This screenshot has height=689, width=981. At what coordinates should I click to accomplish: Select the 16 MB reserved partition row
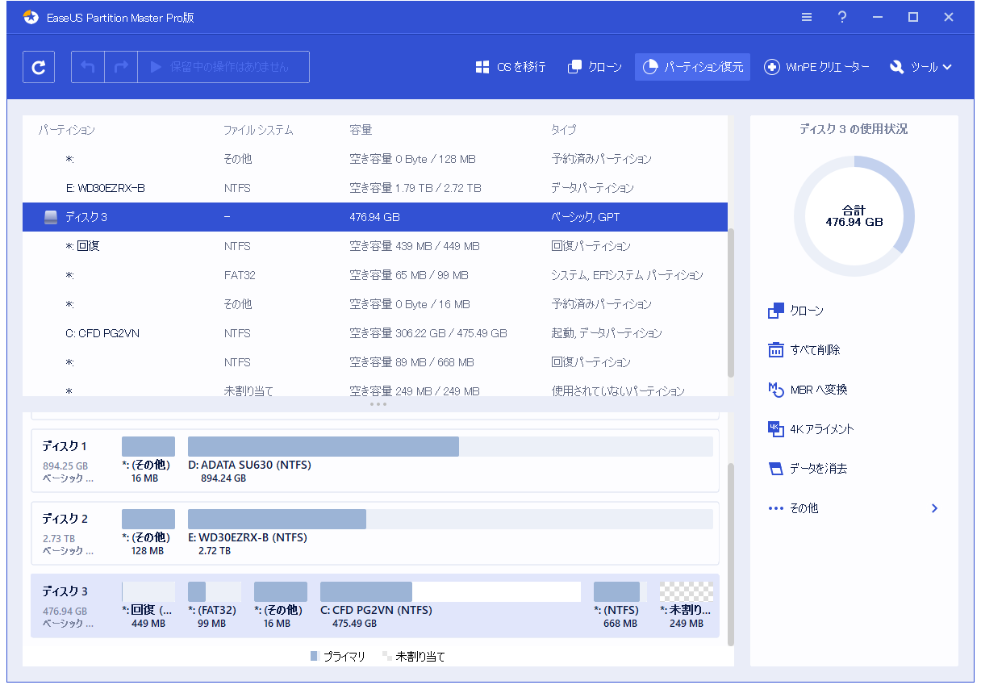(x=375, y=304)
